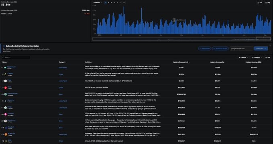Sort by Holders Revenue 30d column
273x144 pixels.
click(x=254, y=62)
